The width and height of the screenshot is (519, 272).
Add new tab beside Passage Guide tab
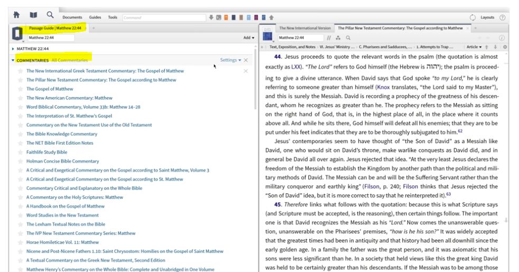[93, 28]
